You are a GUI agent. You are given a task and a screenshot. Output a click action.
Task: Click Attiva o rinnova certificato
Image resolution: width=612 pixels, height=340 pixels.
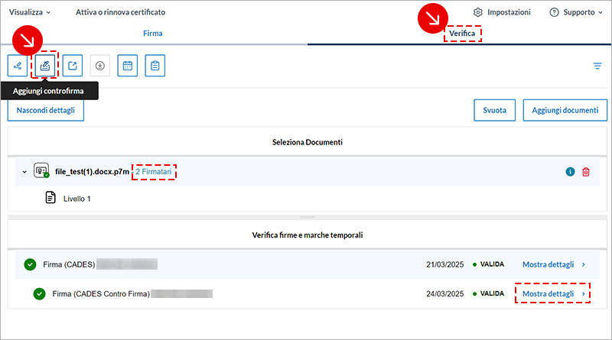[120, 12]
